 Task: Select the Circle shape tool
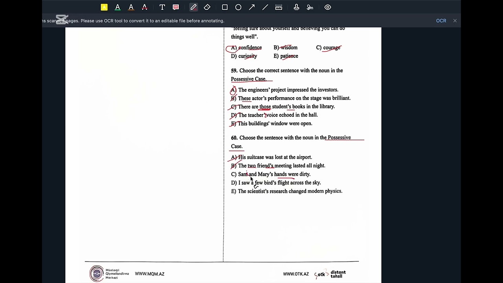pos(238,7)
